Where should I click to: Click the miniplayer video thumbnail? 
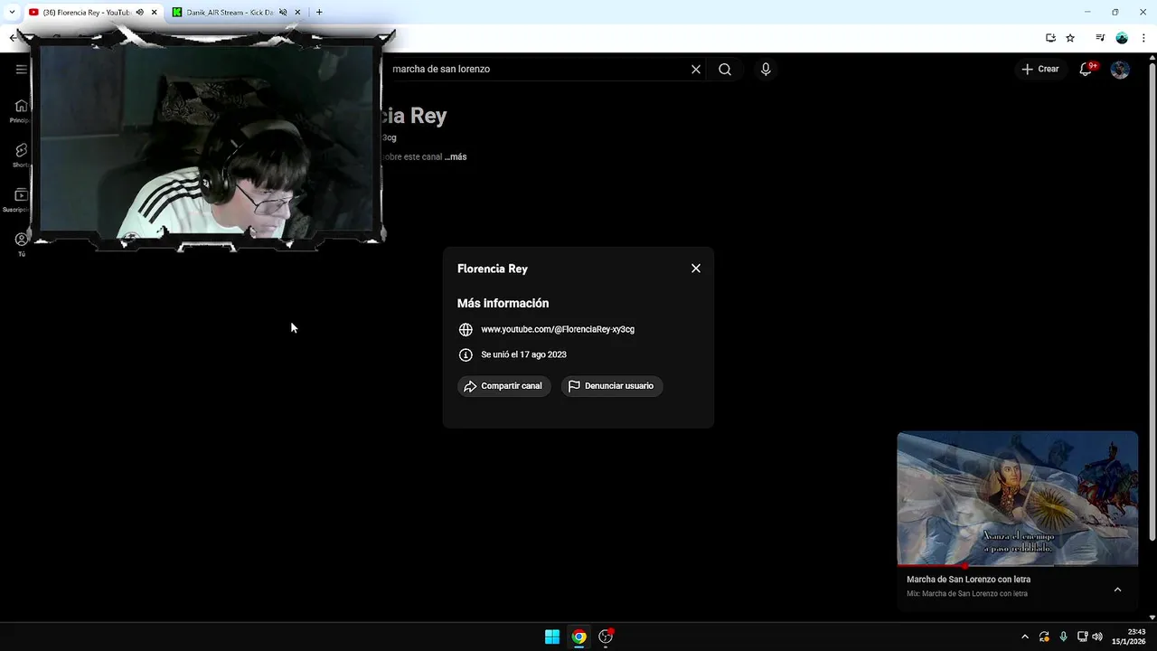[1017, 498]
